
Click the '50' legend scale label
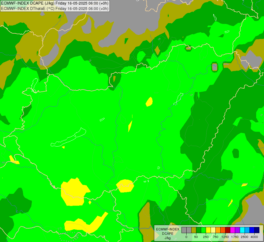point(196,237)
